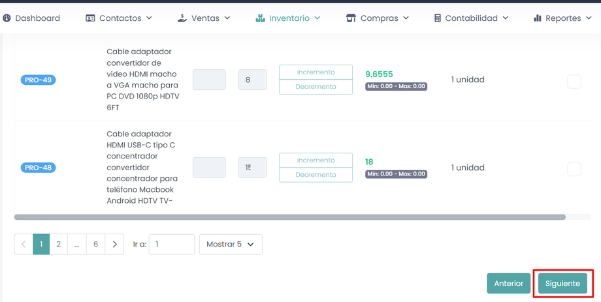Screen dimensions: 601x302
Task: Select Decremento for PRO-48
Action: [x=316, y=175]
